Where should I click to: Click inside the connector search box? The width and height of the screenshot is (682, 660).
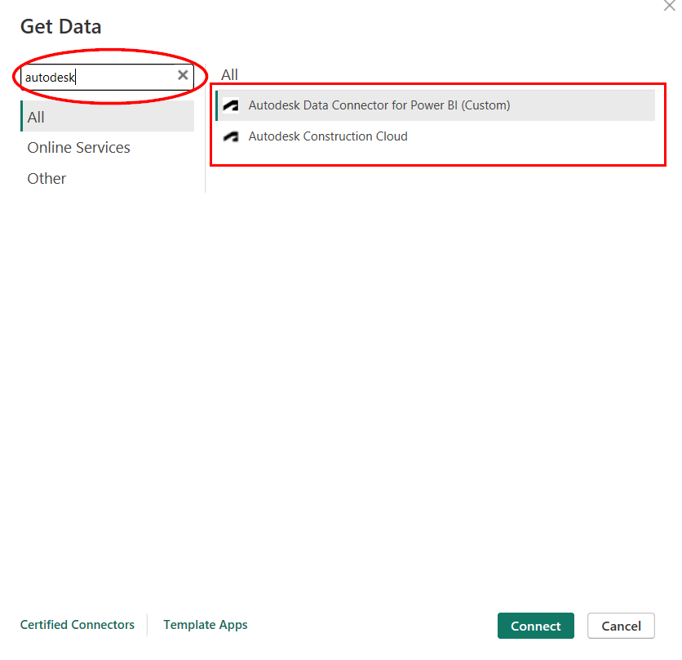click(x=98, y=77)
